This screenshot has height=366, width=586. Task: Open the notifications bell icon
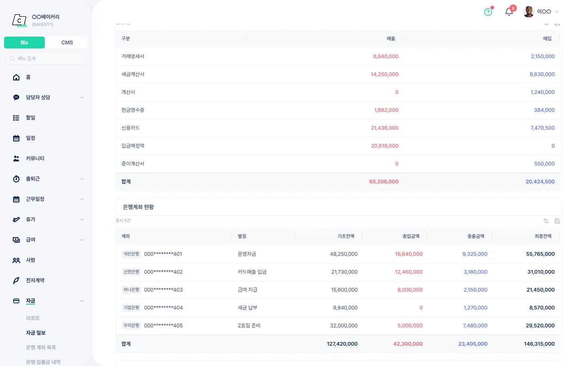509,12
